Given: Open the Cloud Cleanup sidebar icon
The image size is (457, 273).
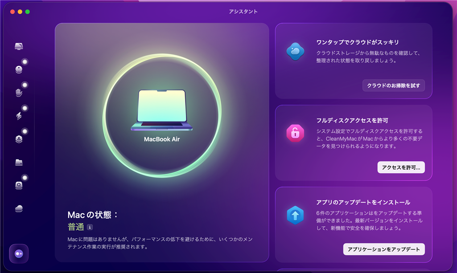Looking at the screenshot, I should (19, 208).
